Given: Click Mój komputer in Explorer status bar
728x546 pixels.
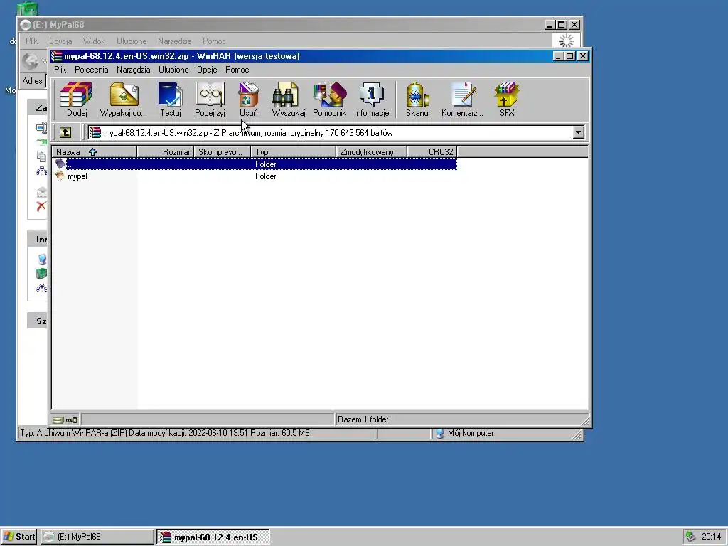Looking at the screenshot, I should click(471, 433).
